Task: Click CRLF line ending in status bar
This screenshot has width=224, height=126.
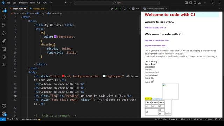Action: (x=189, y=119)
